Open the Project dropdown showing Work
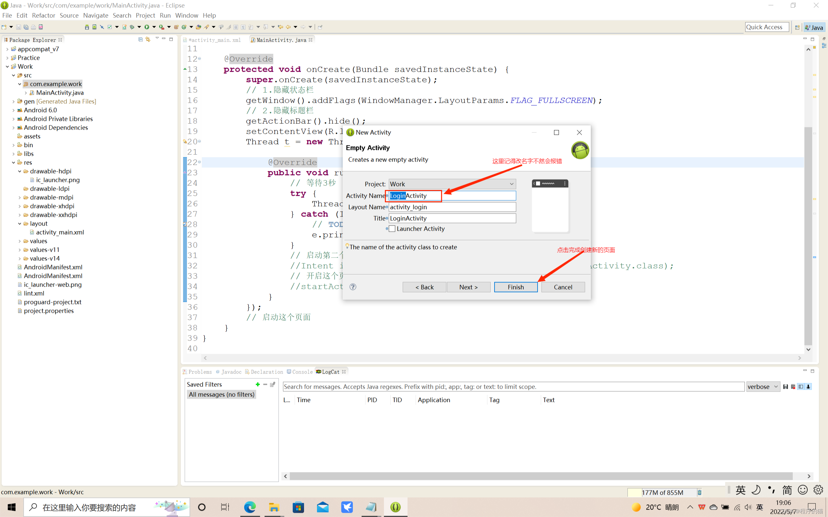This screenshot has height=517, width=828. tap(452, 184)
